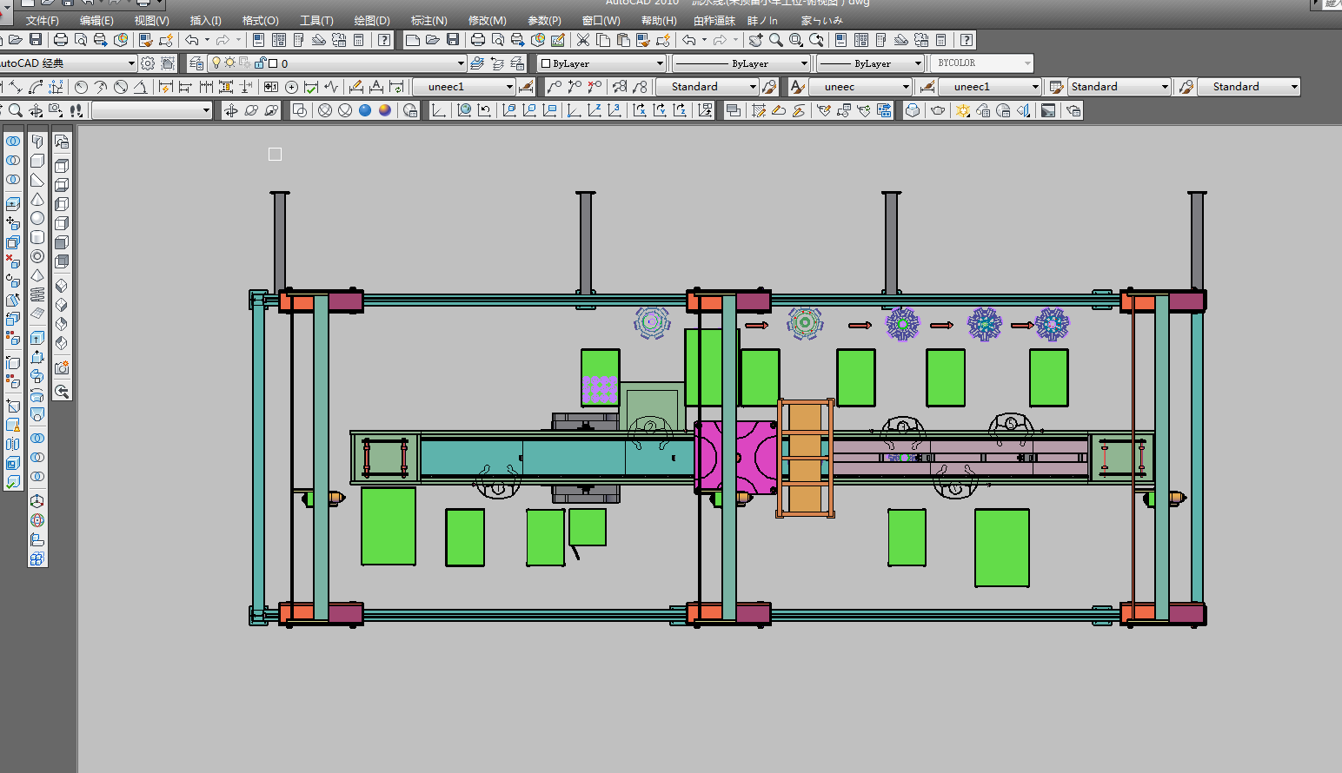Click the Plot (printer) icon
The width and height of the screenshot is (1342, 773).
pyautogui.click(x=477, y=40)
